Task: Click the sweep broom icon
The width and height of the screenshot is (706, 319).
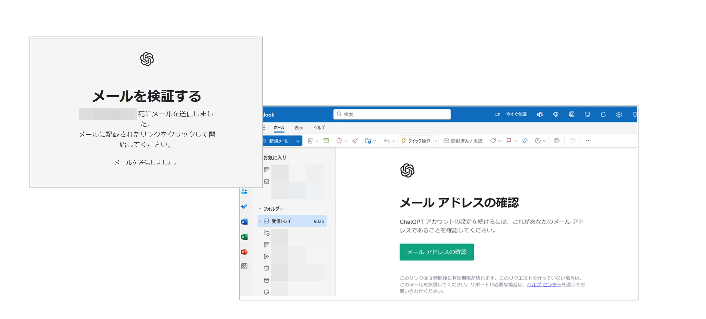Action: (x=355, y=141)
